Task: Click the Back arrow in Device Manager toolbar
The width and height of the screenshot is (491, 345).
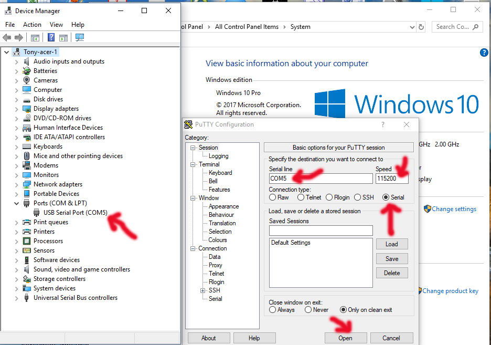Action: click(7, 38)
